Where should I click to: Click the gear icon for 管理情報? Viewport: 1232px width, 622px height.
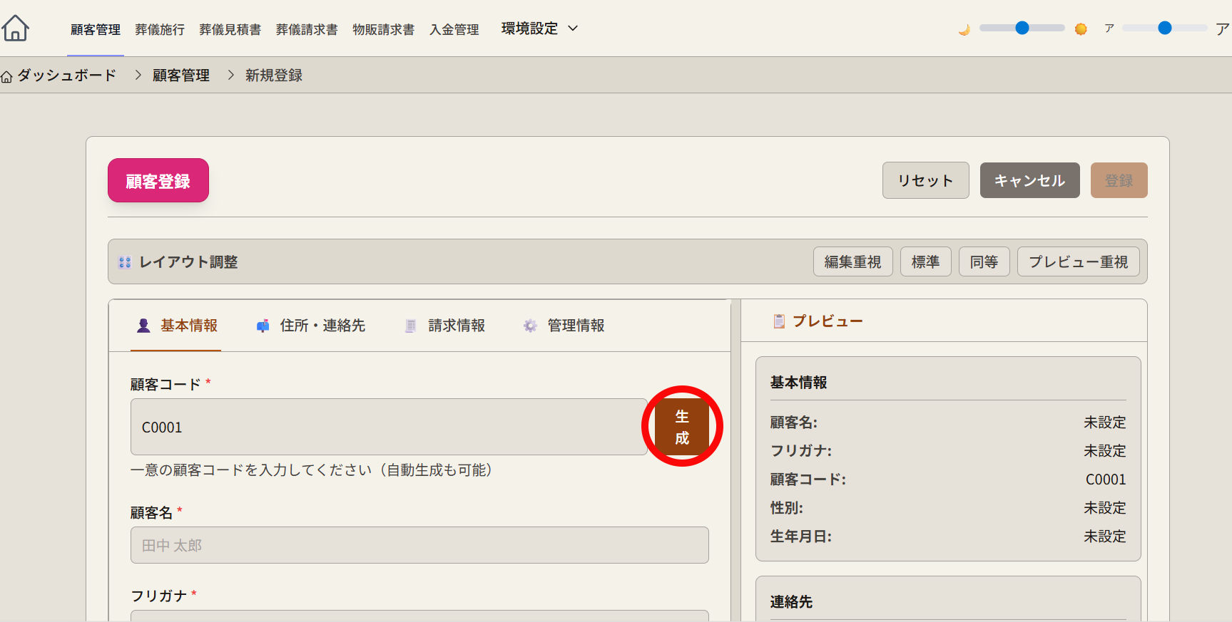pos(530,326)
